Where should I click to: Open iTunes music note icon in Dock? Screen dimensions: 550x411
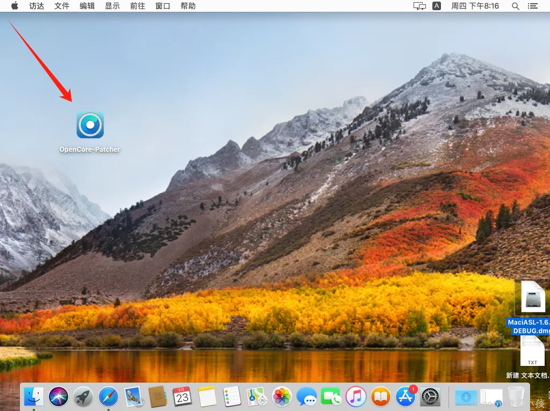[x=356, y=397]
